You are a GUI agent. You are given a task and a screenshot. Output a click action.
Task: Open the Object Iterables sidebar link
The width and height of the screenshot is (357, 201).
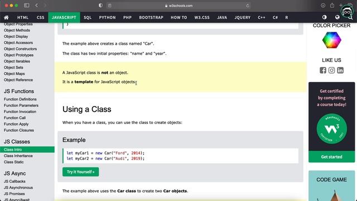pos(17,61)
